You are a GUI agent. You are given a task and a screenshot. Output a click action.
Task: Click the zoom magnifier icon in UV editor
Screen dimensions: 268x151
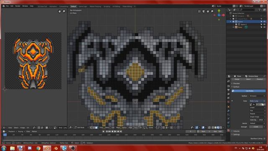pyautogui.click(x=64, y=11)
